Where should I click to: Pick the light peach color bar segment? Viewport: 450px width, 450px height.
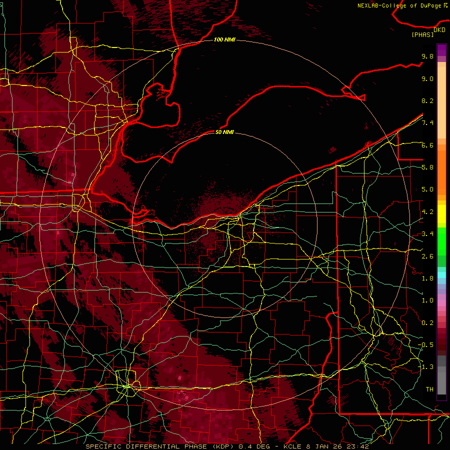coord(441,103)
